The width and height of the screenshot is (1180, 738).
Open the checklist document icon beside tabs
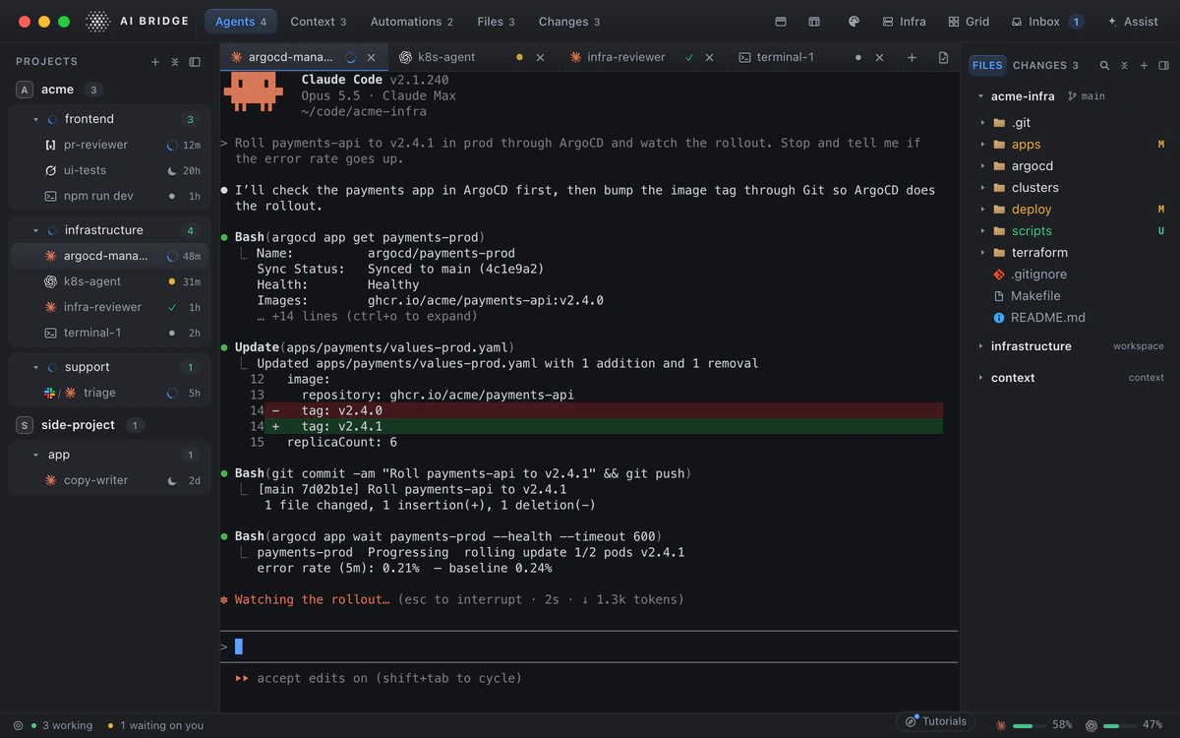tap(944, 58)
